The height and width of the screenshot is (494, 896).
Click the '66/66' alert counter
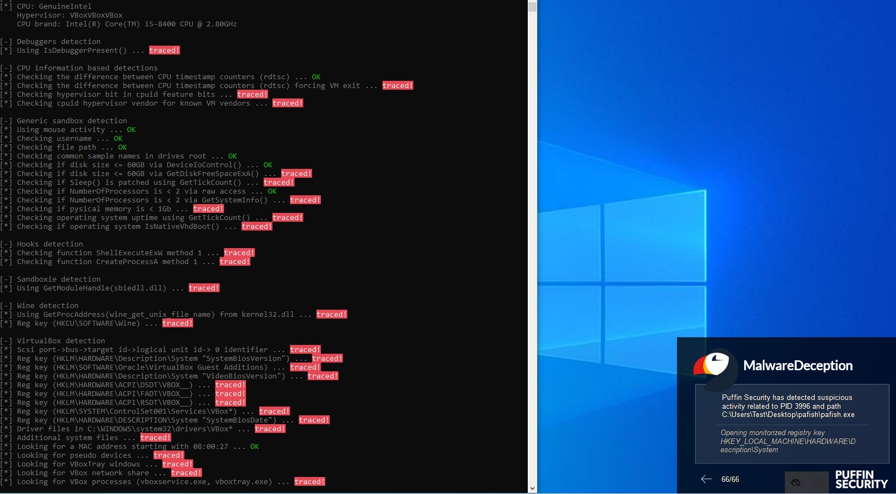tap(730, 480)
